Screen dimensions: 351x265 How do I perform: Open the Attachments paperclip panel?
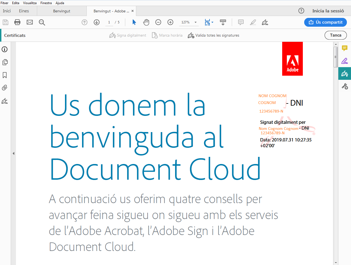(5, 88)
